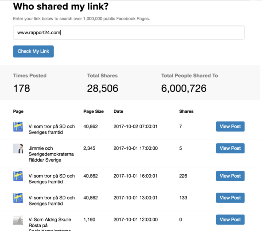
Task: Click date 2017-10-01 12:00:00
Action: (x=136, y=220)
